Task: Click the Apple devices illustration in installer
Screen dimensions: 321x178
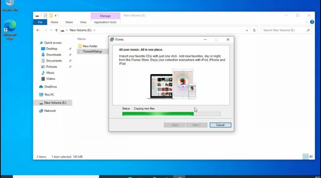Action: [x=172, y=84]
